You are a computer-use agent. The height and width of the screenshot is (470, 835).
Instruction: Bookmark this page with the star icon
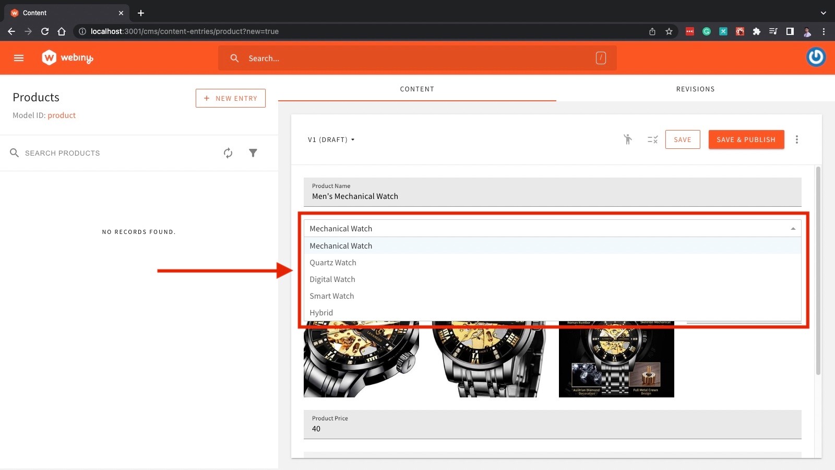[669, 31]
